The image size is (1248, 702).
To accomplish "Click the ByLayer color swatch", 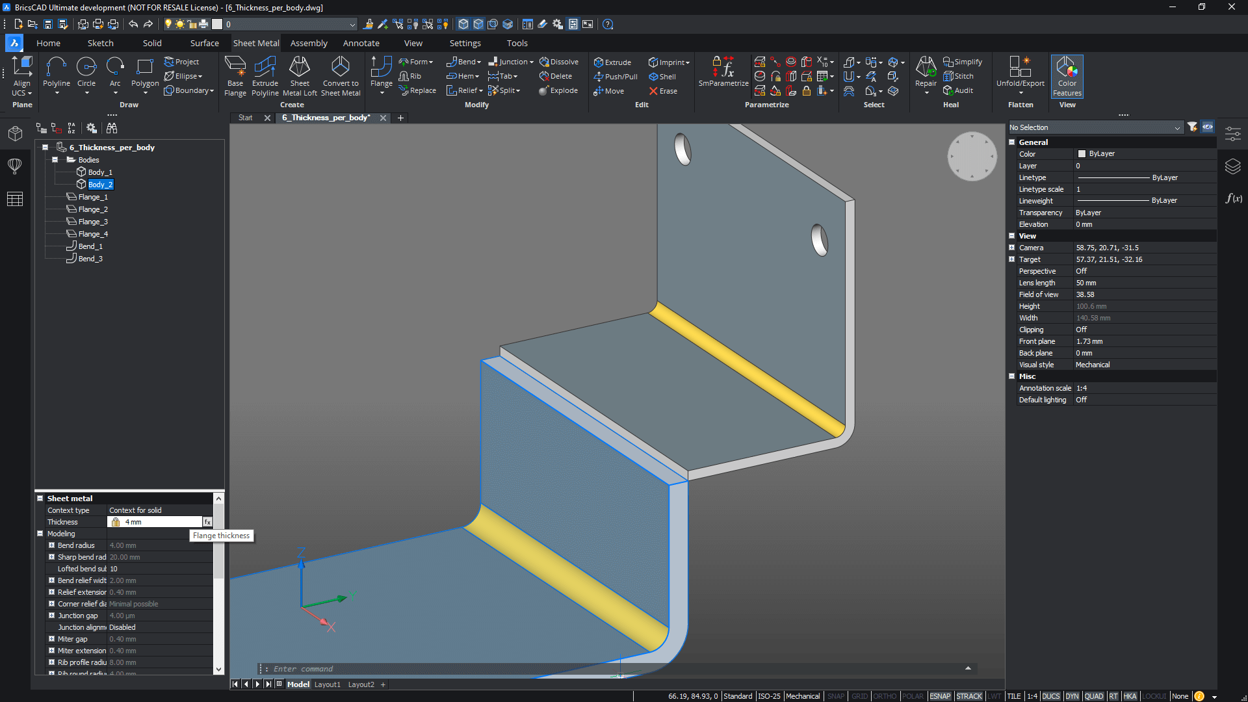I will coord(1082,154).
